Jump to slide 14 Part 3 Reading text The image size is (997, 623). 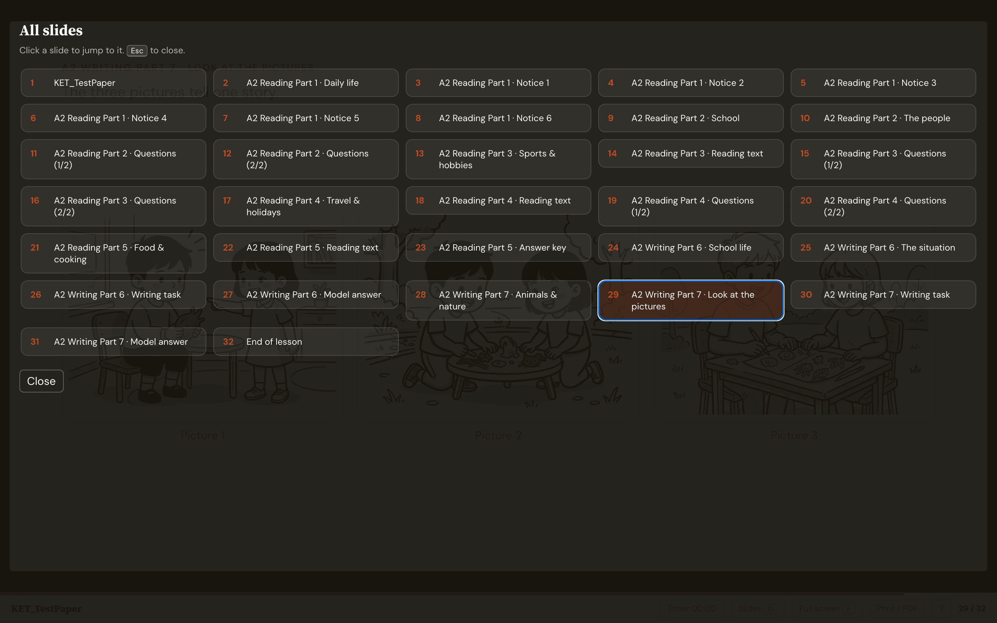(691, 153)
